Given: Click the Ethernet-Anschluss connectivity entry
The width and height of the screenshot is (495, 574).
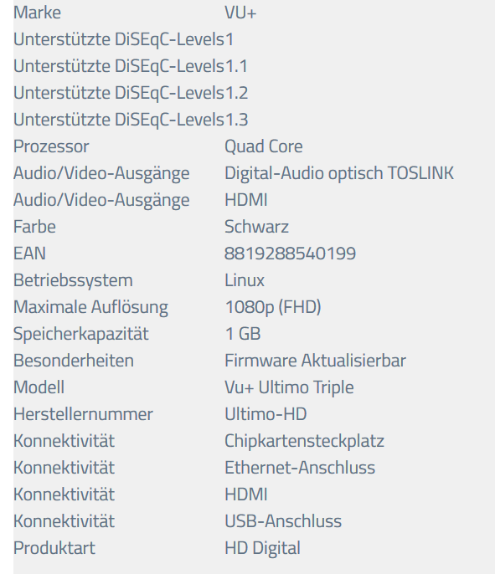Looking at the screenshot, I should (x=300, y=468).
